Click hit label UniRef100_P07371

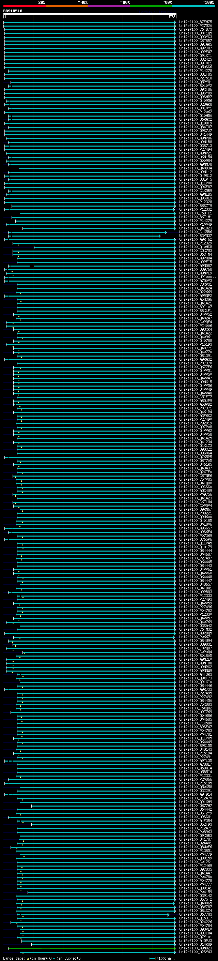click(x=195, y=408)
